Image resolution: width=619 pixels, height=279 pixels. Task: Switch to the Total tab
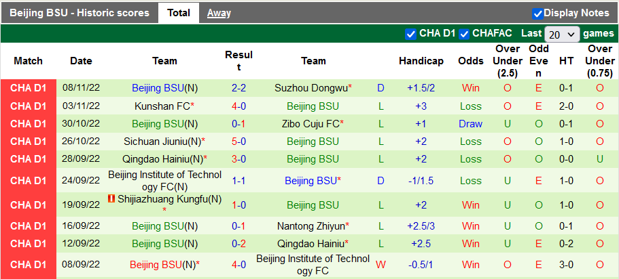pos(179,13)
